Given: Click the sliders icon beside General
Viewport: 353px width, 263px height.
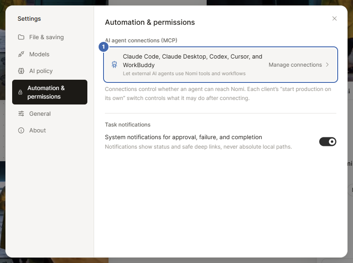Looking at the screenshot, I should (21, 113).
